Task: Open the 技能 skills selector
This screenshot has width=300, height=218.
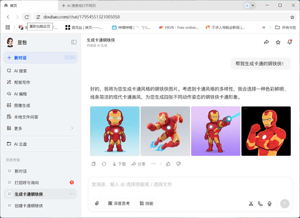Action: (146, 203)
